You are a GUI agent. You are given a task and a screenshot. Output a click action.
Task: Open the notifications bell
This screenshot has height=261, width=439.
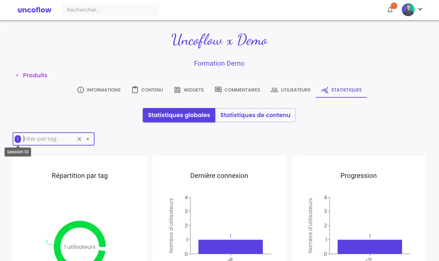click(390, 10)
